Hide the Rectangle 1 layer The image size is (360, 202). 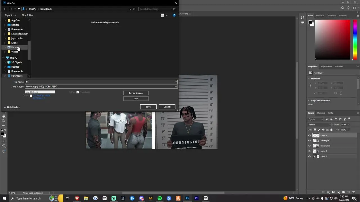(x=309, y=146)
